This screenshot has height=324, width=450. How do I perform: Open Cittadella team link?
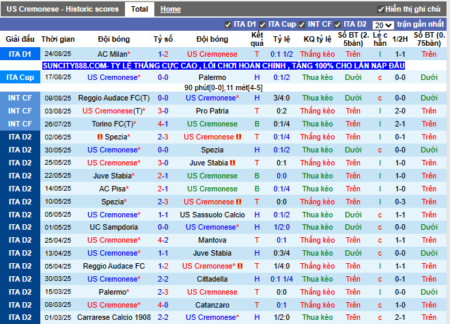point(212,279)
